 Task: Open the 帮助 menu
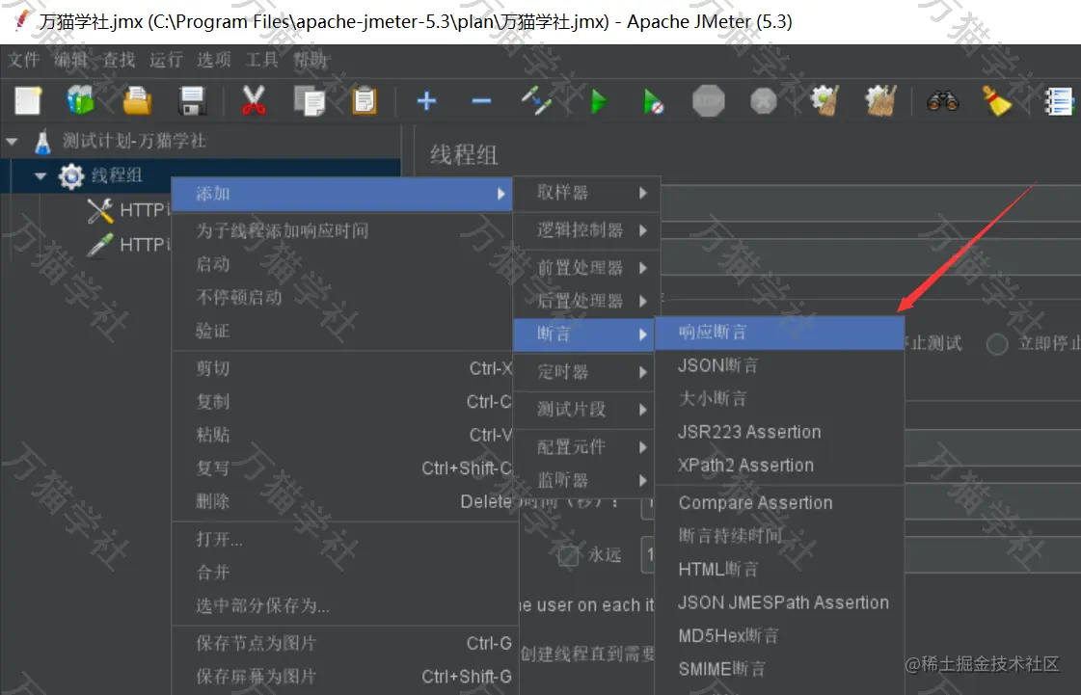310,60
